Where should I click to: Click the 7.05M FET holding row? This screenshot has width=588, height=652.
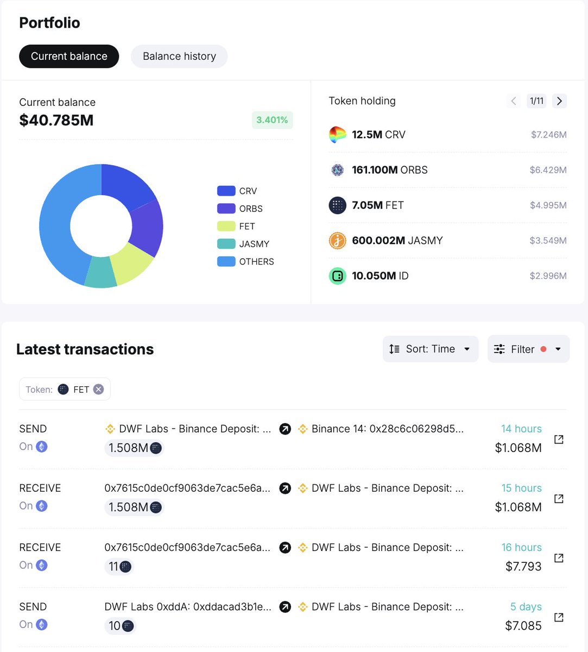point(448,205)
